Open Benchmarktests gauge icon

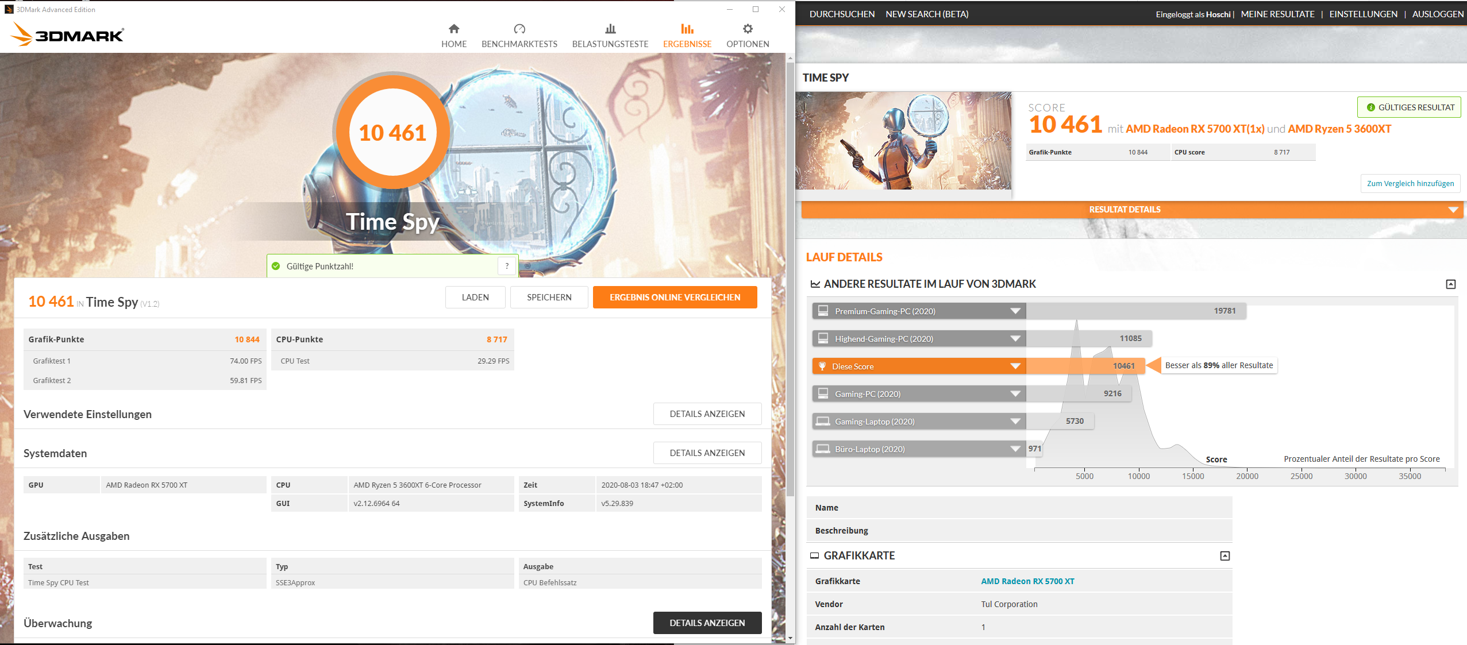coord(519,29)
